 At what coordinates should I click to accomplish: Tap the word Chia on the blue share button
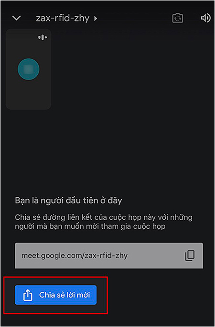click(x=47, y=295)
